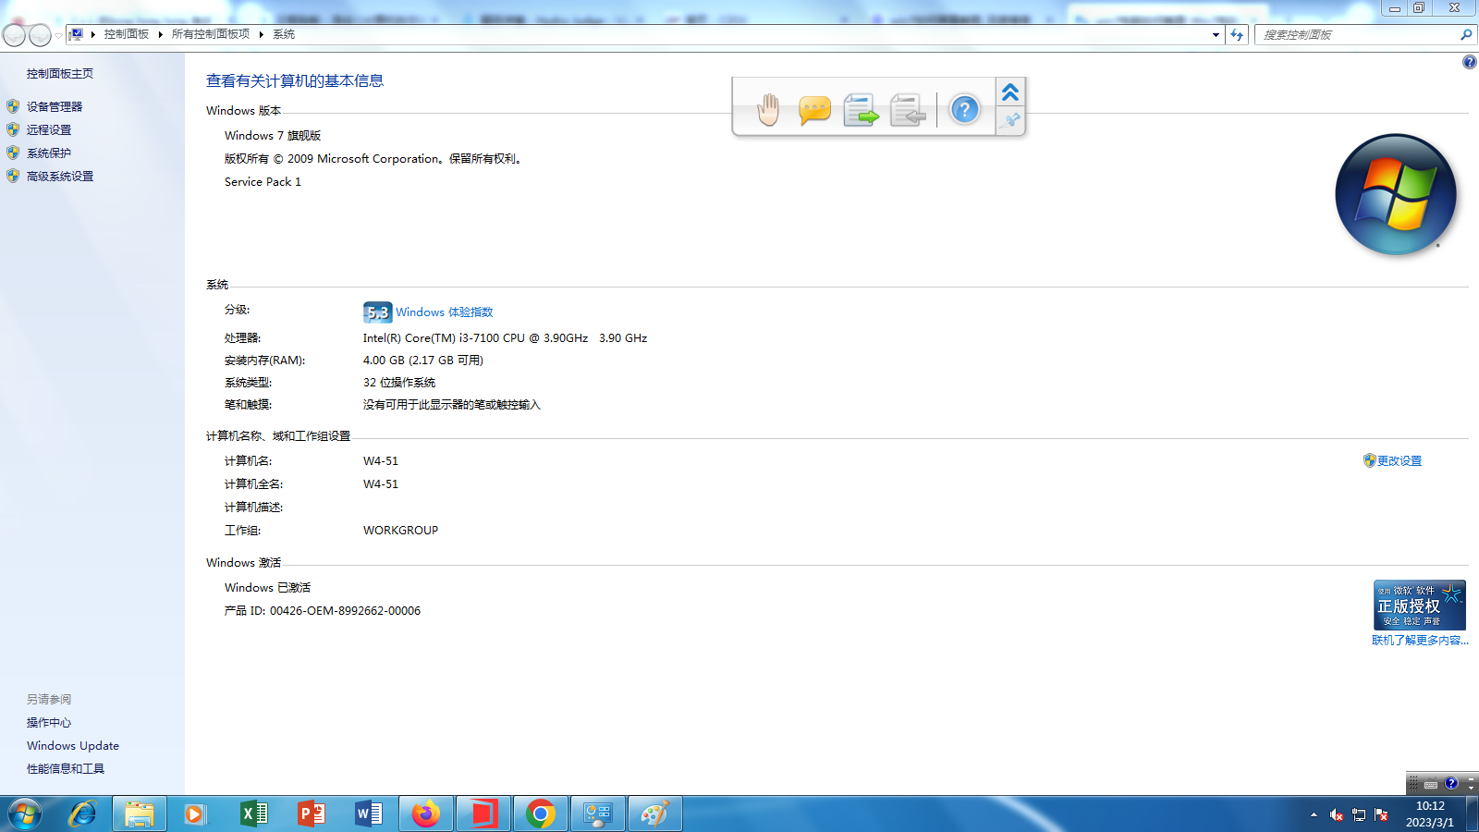Open Word from the taskbar

point(369,814)
